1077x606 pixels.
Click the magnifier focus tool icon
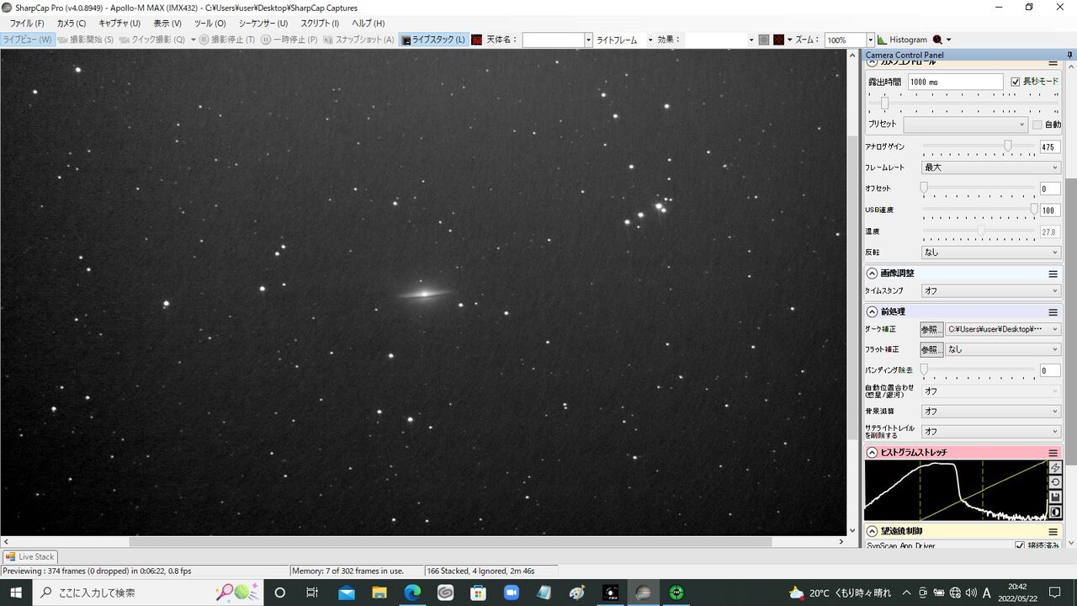pyautogui.click(x=937, y=40)
